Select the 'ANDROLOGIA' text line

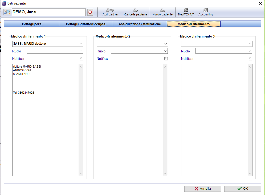coord(22,70)
